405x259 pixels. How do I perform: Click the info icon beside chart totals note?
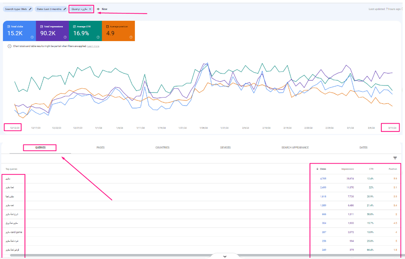(x=9, y=46)
